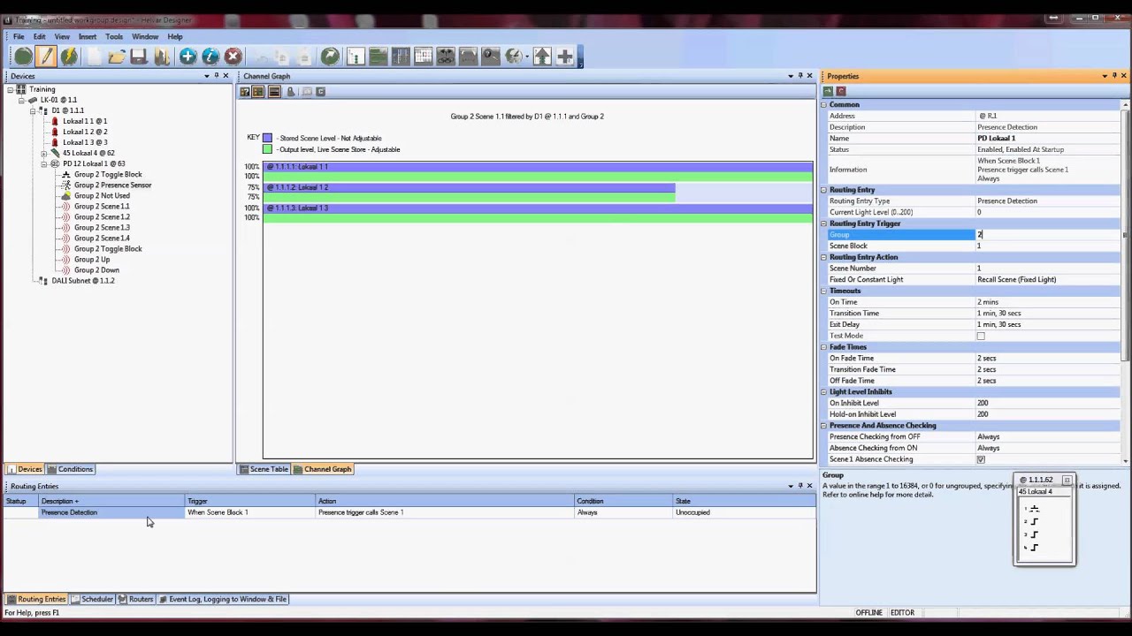Open the Routers tab
The height and width of the screenshot is (636, 1132).
tap(136, 599)
